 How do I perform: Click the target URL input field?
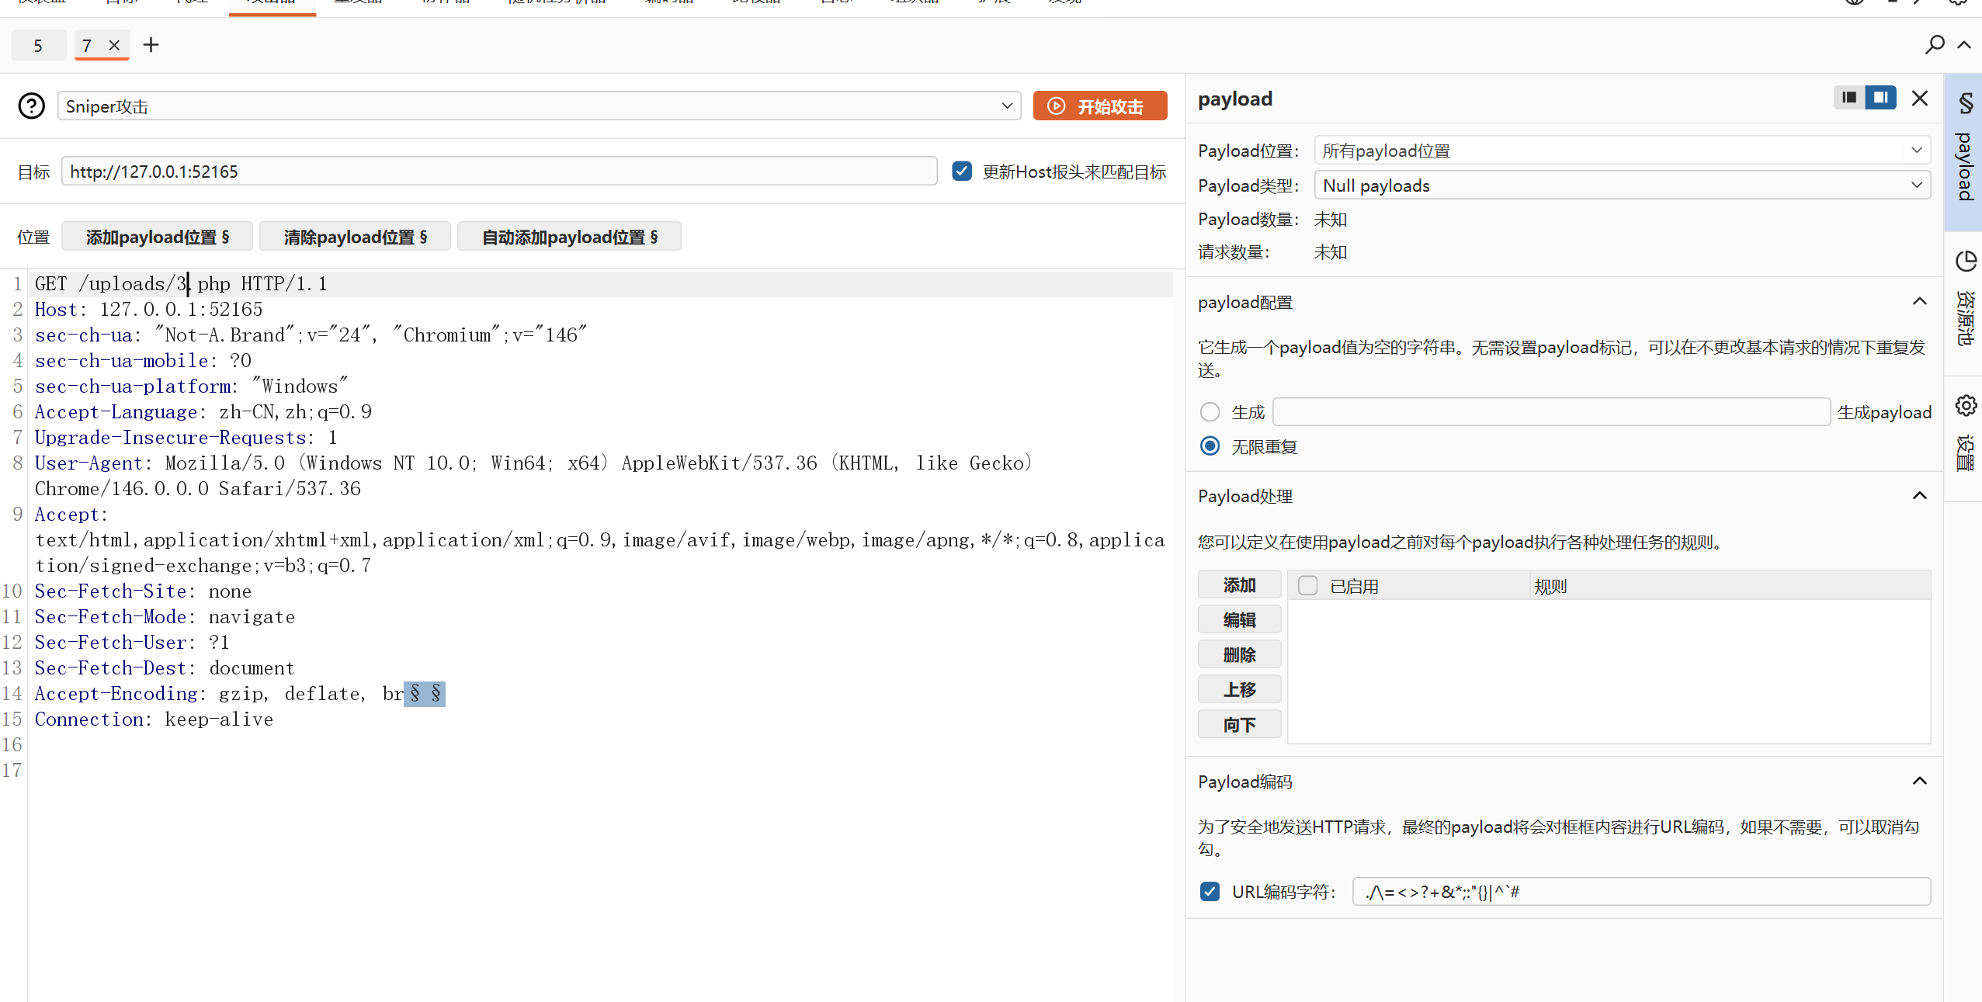(499, 172)
